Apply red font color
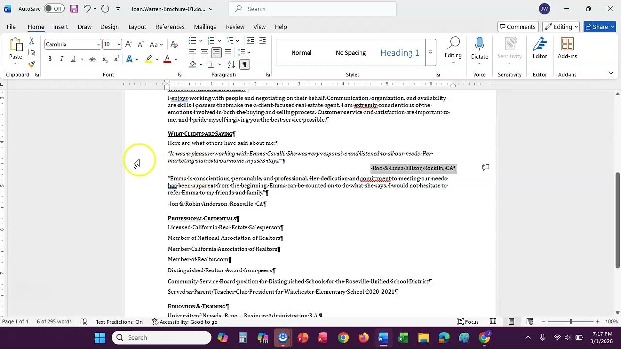Image resolution: width=621 pixels, height=349 pixels. (167, 59)
